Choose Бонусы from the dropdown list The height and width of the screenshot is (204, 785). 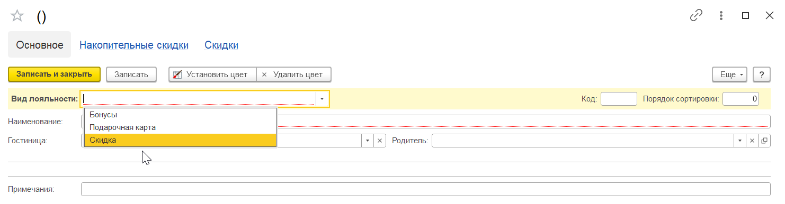point(180,115)
